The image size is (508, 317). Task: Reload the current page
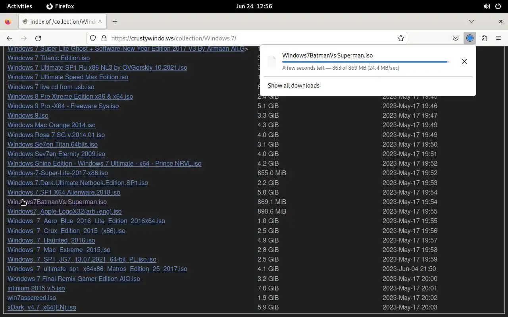pos(38,38)
